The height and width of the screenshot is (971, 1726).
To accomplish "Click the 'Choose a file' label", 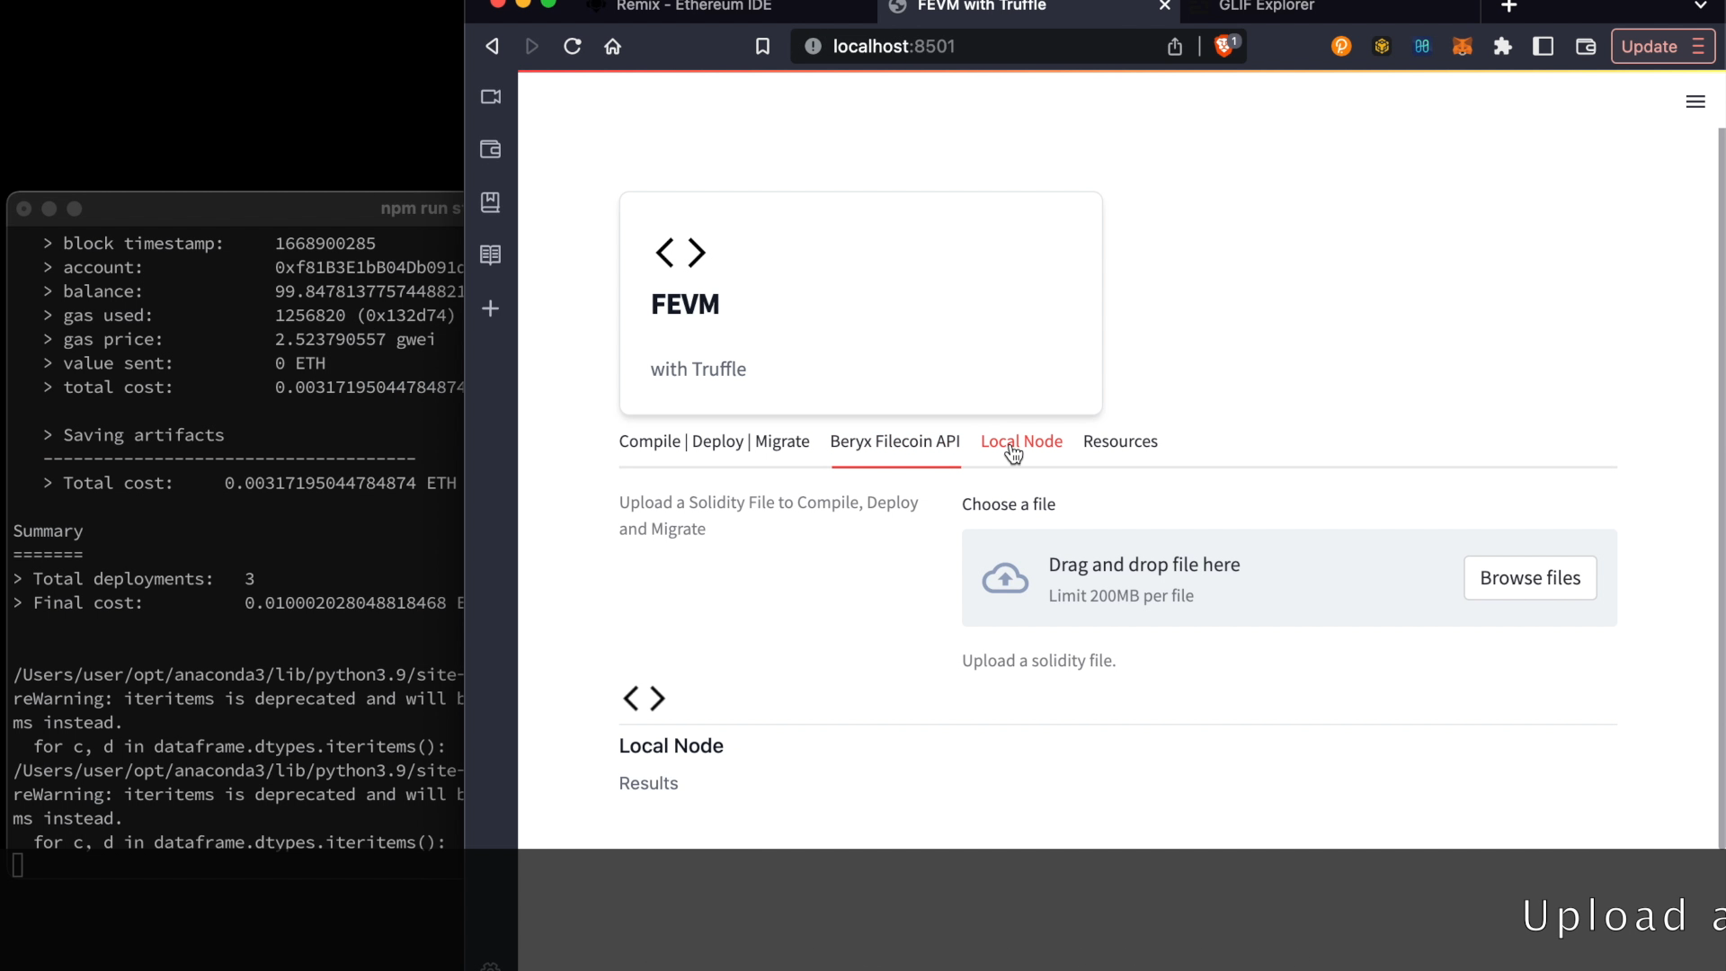I will tap(1009, 504).
